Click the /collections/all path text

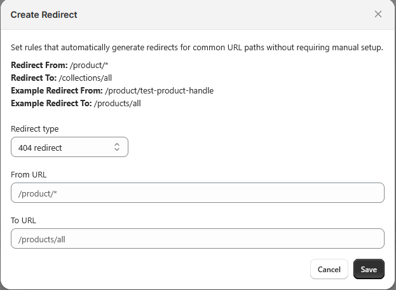(x=85, y=78)
